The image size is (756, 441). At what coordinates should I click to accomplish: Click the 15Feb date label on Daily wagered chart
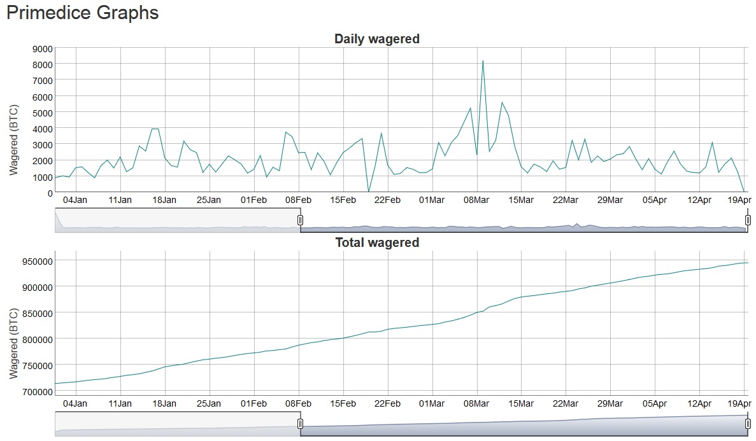click(x=343, y=200)
